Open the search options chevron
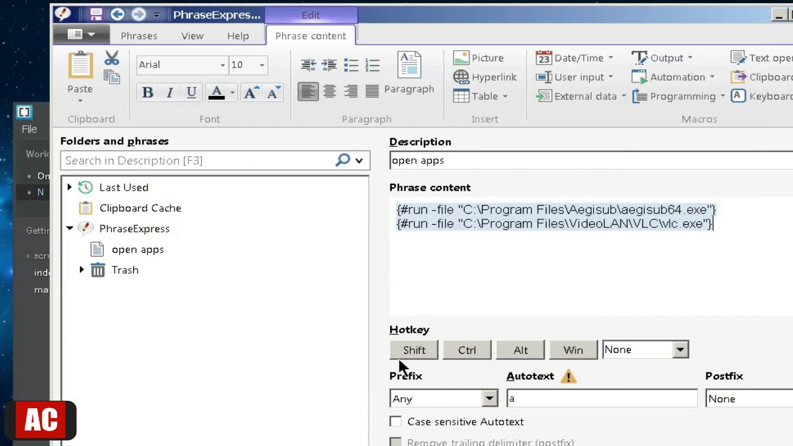The image size is (793, 446). (x=359, y=161)
